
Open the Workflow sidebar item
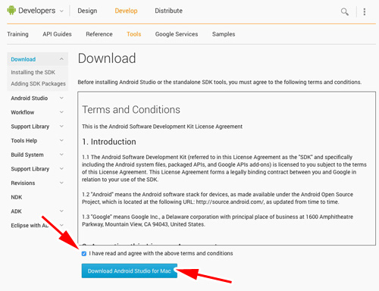23,112
